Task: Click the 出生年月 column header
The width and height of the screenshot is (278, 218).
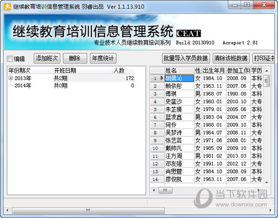Action: click(214, 70)
